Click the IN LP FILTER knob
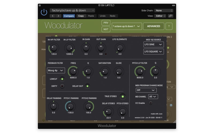Screen dimensions: 214x134 [x=70, y=48]
